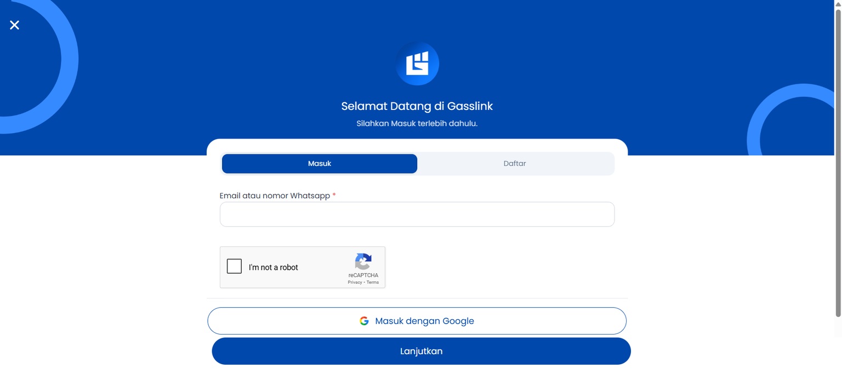
Task: Click the reCAPTCHA logo icon
Action: pyautogui.click(x=363, y=261)
